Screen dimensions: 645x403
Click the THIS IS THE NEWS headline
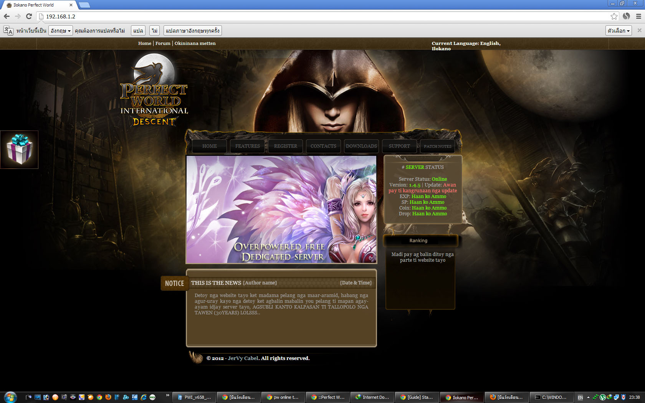pyautogui.click(x=216, y=283)
